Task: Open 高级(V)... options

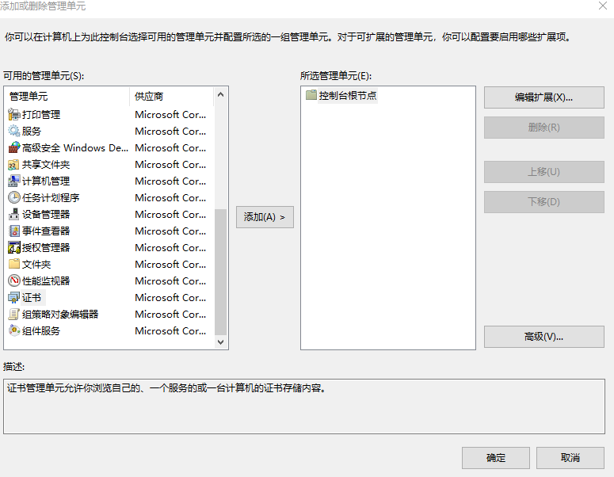Action: (544, 337)
